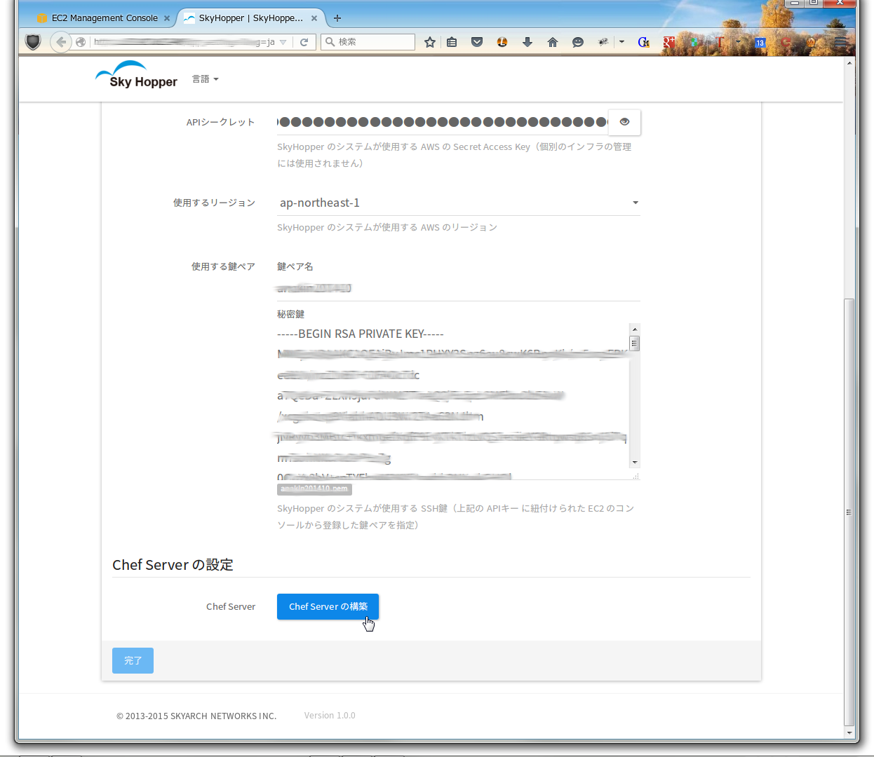Click the private key textarea scroll down arrow
This screenshot has height=757, width=874.
click(x=635, y=463)
